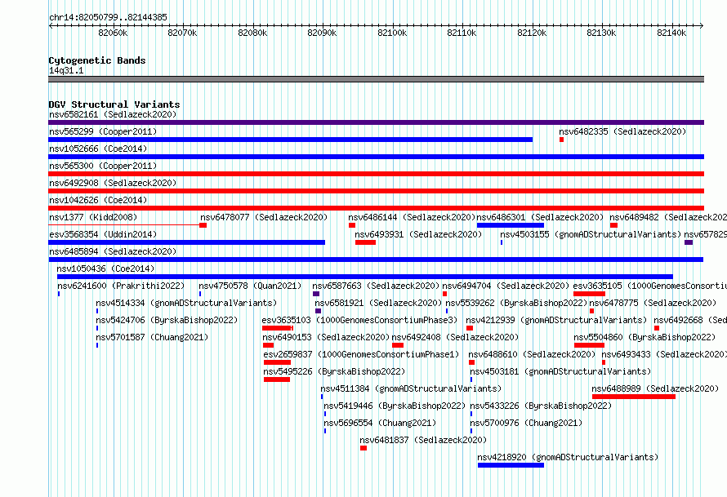Click the nsv5495226 red bar
The image size is (727, 497).
[x=277, y=379]
